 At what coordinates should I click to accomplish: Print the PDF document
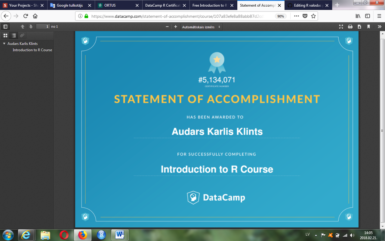(350, 27)
